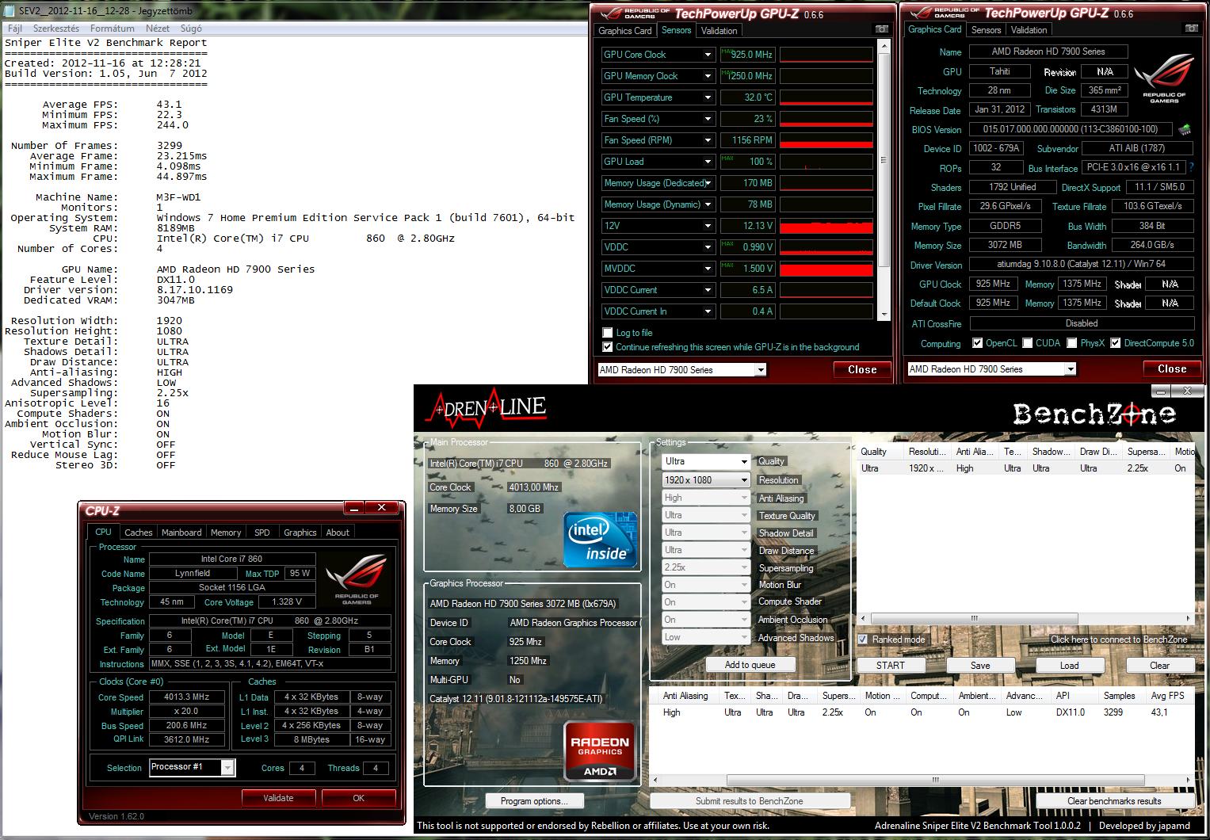
Task: Click Avg FPS column header in results
Action: pyautogui.click(x=1167, y=696)
